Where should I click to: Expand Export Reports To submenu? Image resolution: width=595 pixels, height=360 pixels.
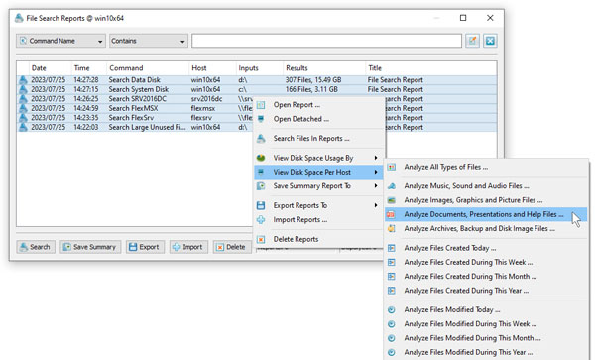tap(376, 205)
